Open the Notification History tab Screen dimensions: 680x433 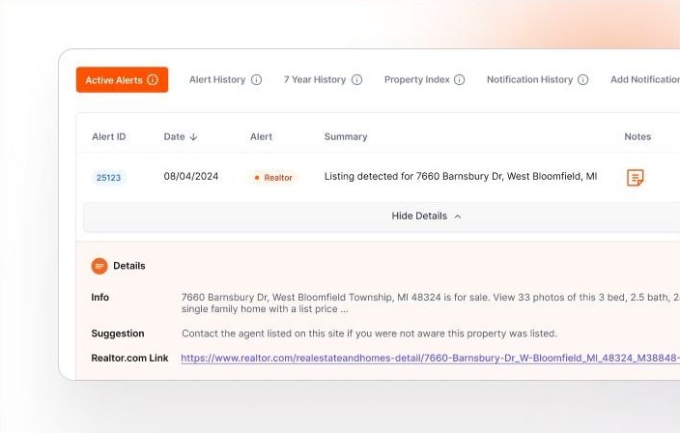(x=529, y=80)
